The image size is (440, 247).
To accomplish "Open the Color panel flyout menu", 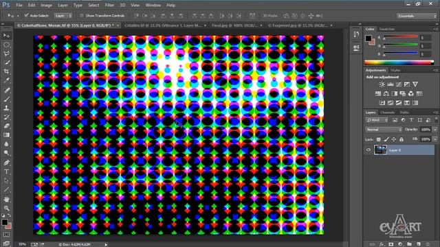I will (435, 29).
